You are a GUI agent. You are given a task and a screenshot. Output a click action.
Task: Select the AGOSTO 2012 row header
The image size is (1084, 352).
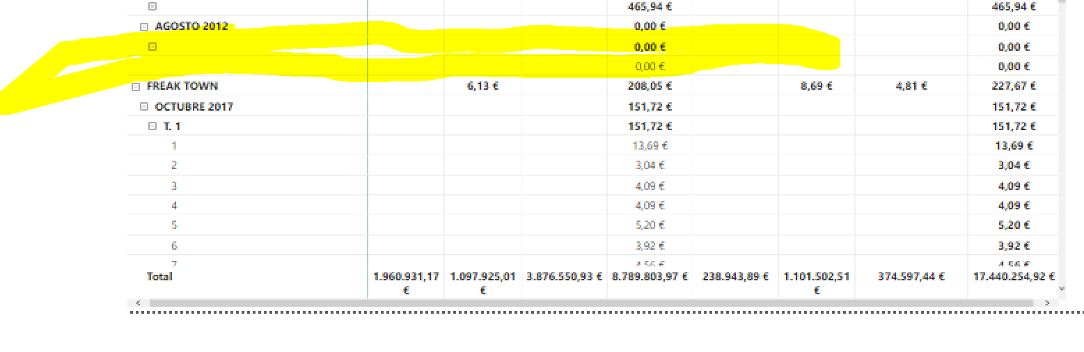click(191, 26)
